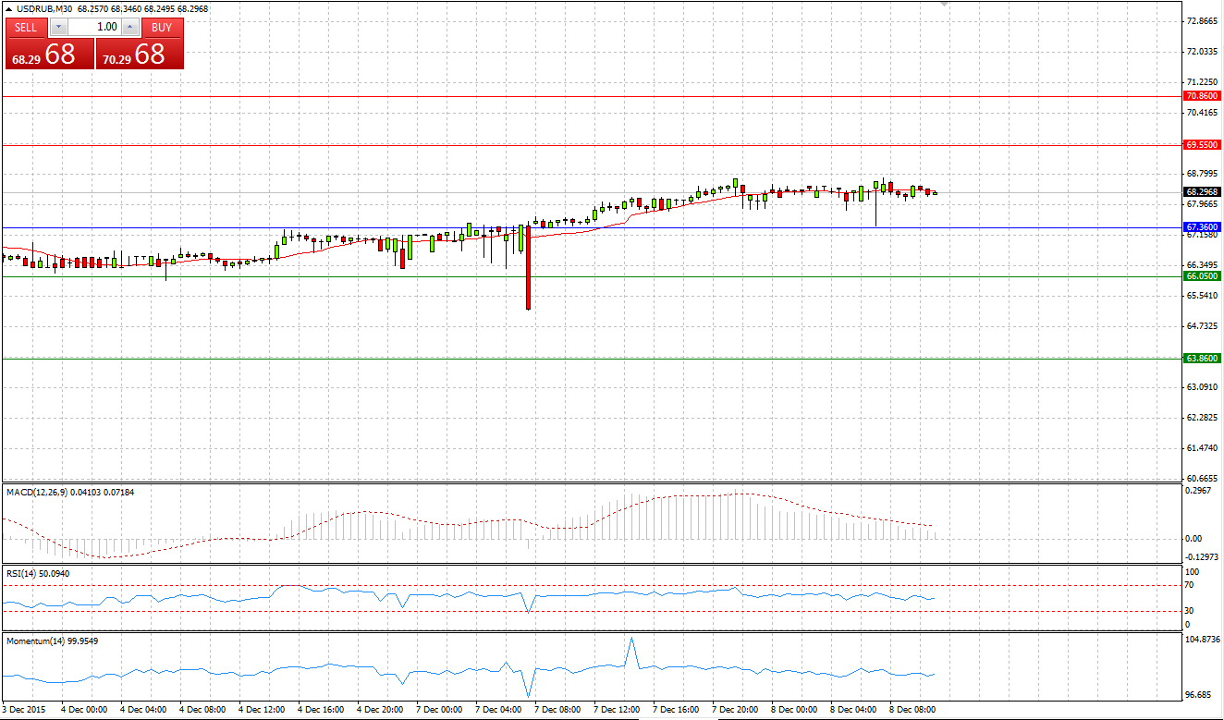Click the BUY one-click trading button
The width and height of the screenshot is (1224, 720).
pyautogui.click(x=162, y=28)
